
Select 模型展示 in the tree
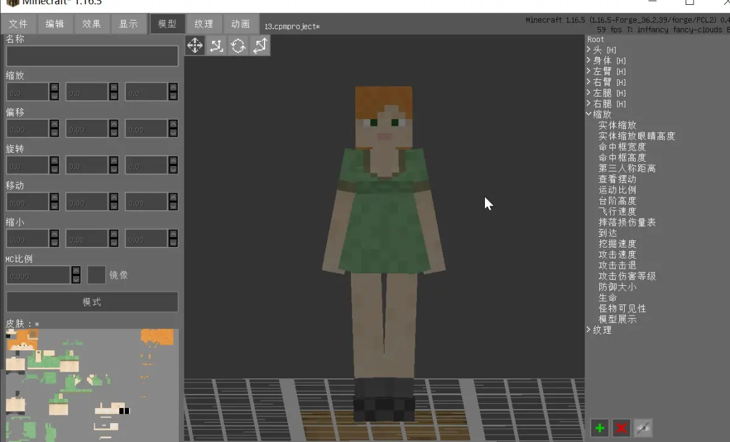pos(617,319)
